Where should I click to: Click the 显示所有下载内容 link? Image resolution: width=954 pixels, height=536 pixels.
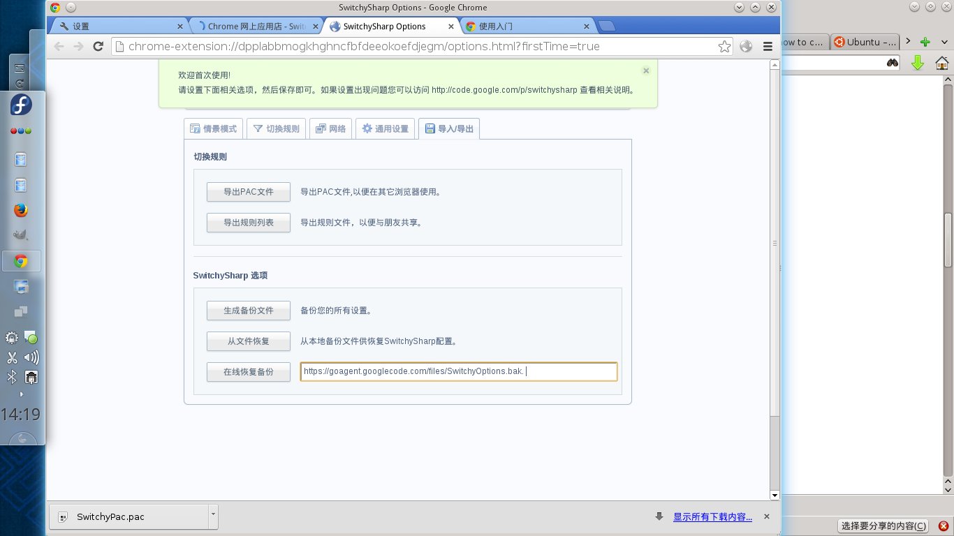tap(712, 517)
